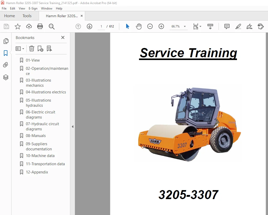Open the Layers panel icon
The width and height of the screenshot is (268, 215).
pyautogui.click(x=6, y=77)
